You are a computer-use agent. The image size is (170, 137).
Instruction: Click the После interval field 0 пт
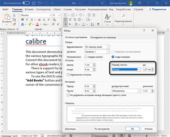(x=89, y=91)
